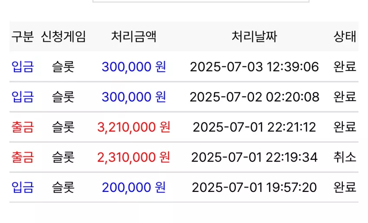368x223 pixels.
Task: Click the date 2025-07-03 12:39:06
Action: pyautogui.click(x=255, y=67)
